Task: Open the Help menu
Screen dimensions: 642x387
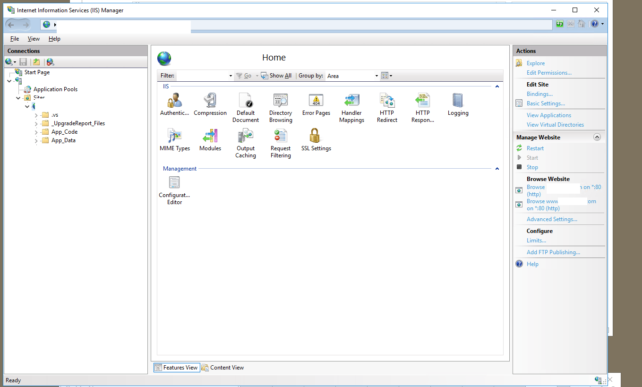Action: 54,39
